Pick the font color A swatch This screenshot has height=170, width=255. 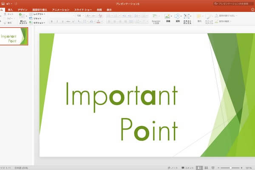click(x=98, y=22)
